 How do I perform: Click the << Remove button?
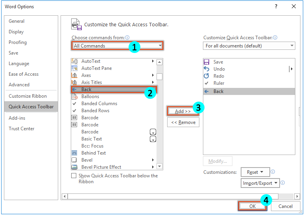click(x=183, y=122)
